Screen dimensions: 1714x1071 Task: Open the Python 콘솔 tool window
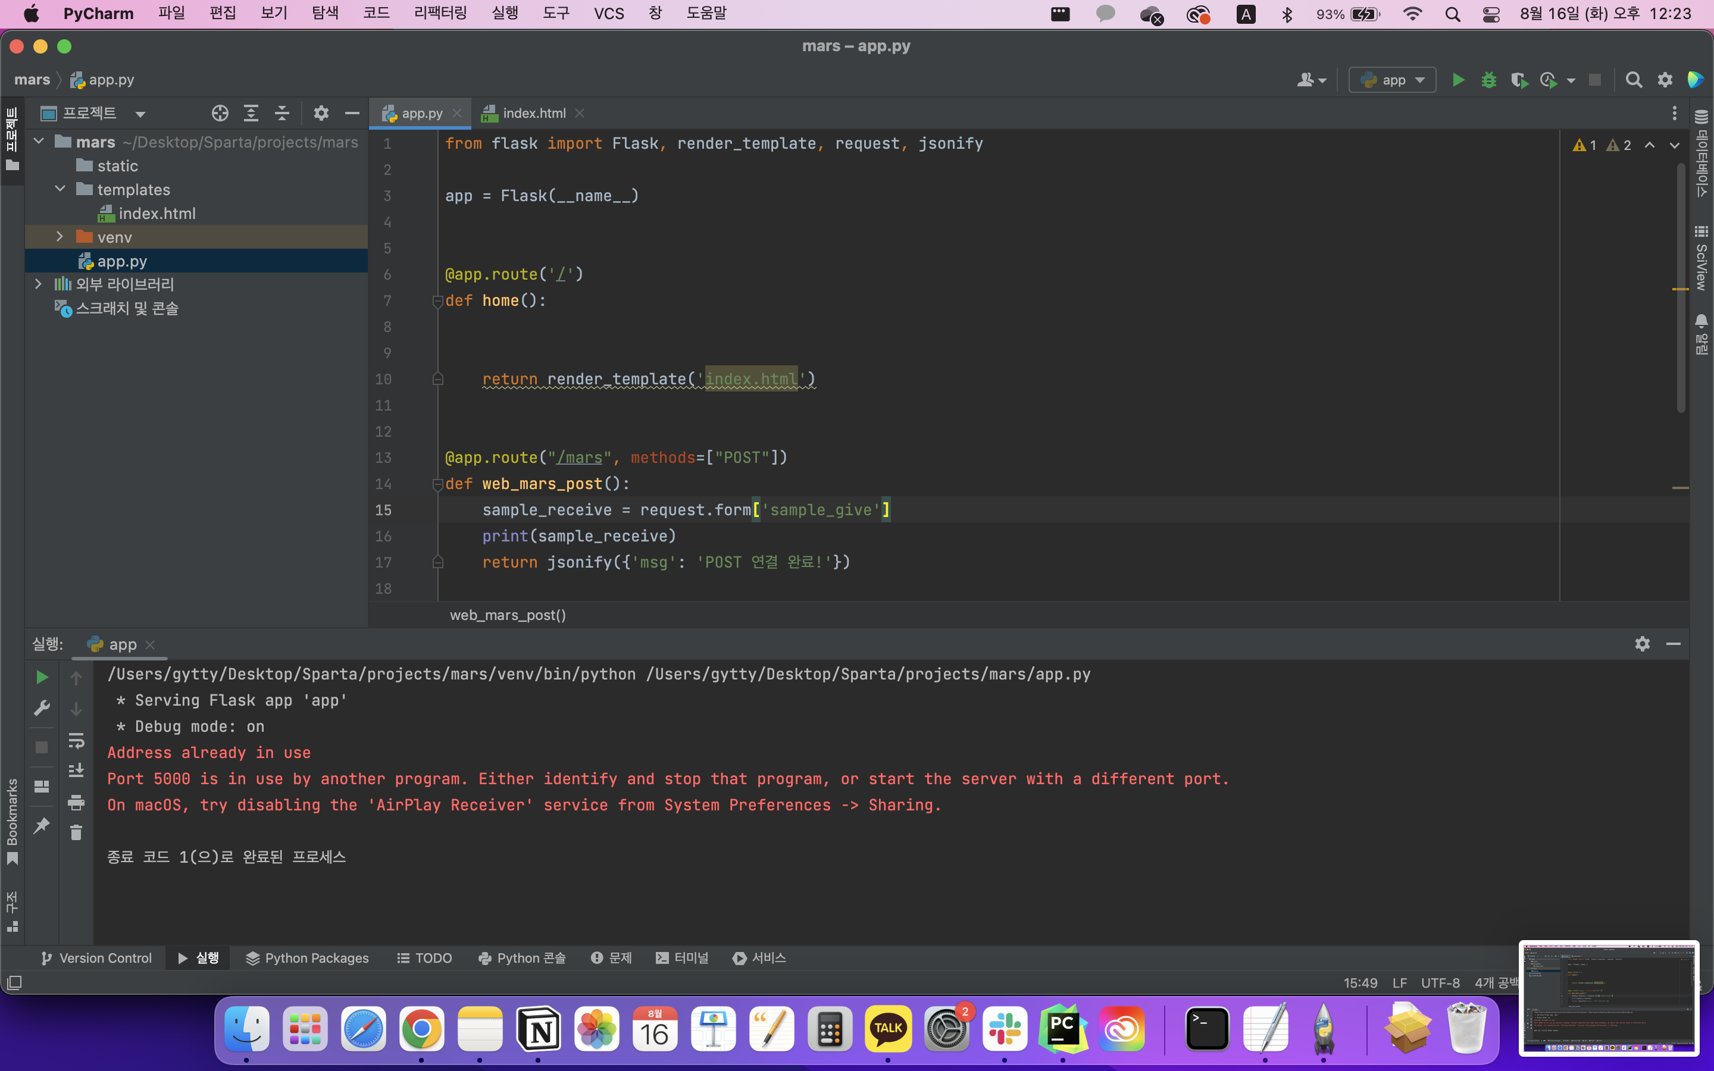(522, 959)
